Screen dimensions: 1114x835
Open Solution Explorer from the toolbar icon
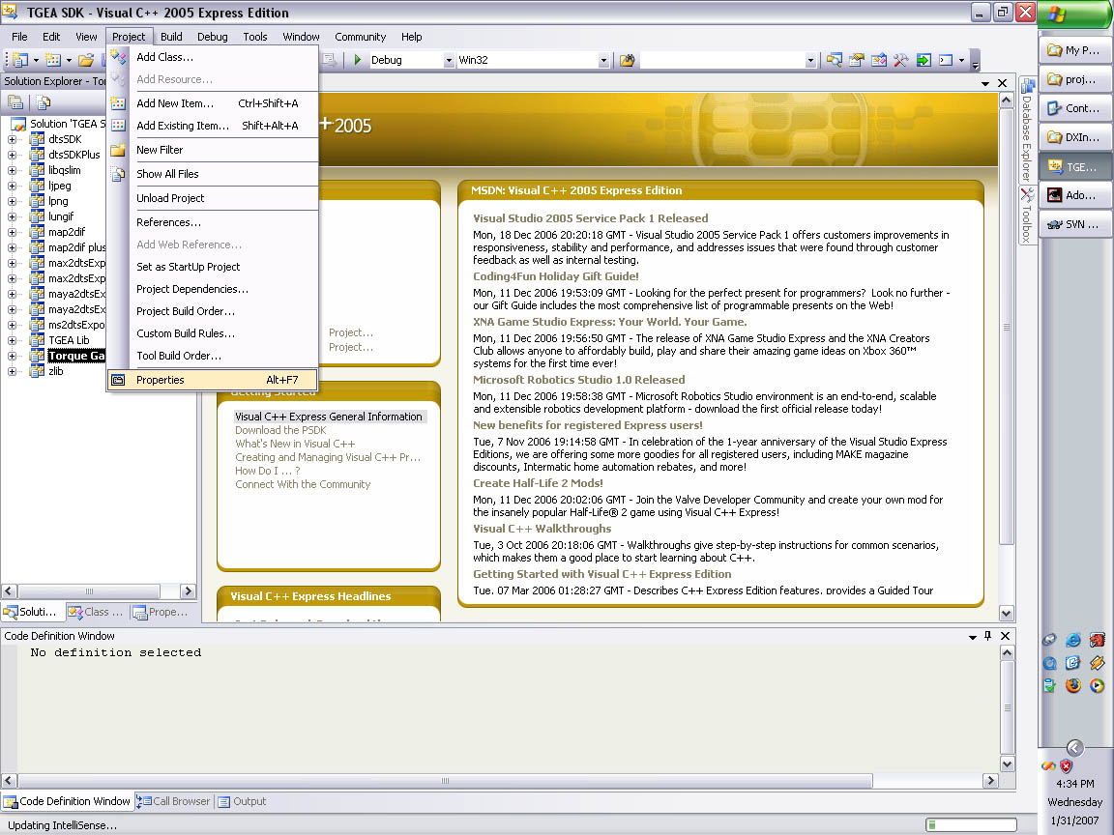[835, 60]
